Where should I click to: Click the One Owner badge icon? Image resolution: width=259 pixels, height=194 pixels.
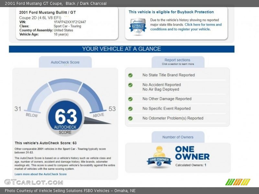point(159,157)
